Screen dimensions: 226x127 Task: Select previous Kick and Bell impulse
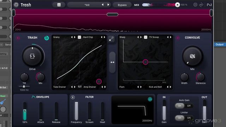coord(167,87)
